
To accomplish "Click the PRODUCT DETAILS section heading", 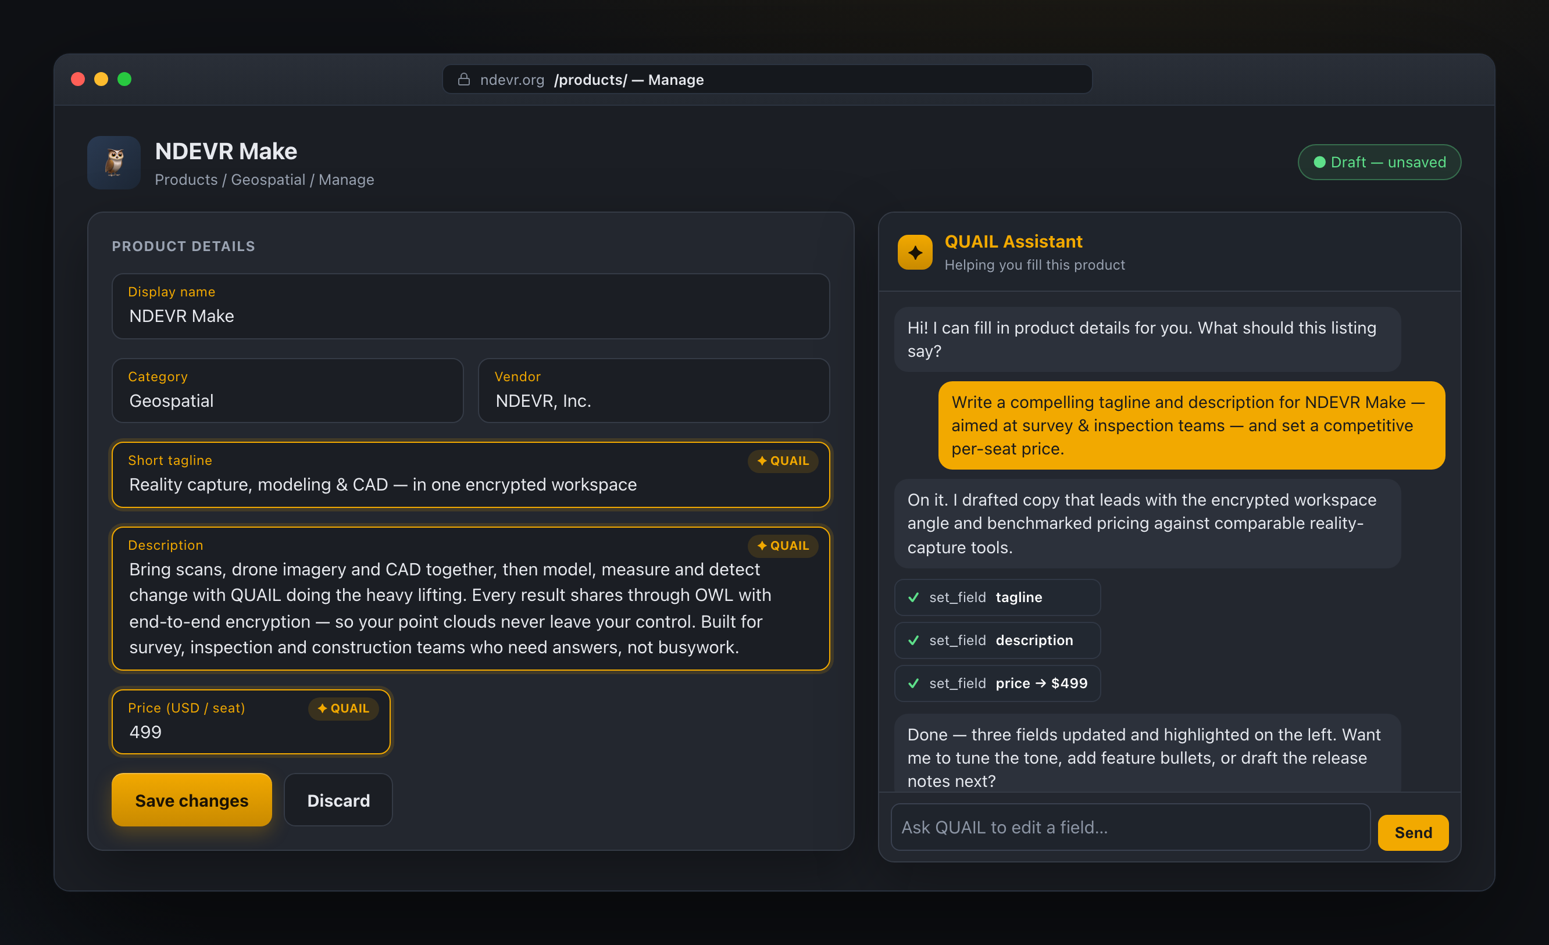I will click(x=184, y=246).
